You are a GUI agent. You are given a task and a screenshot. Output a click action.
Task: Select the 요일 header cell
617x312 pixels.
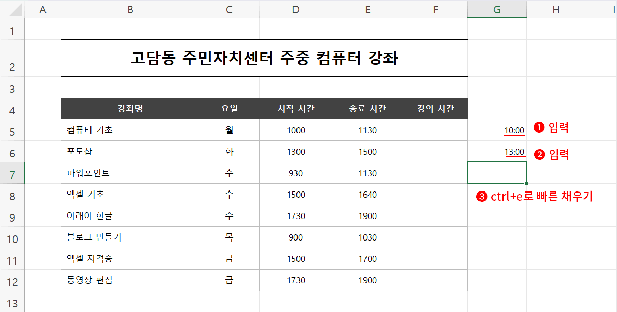[x=229, y=109]
